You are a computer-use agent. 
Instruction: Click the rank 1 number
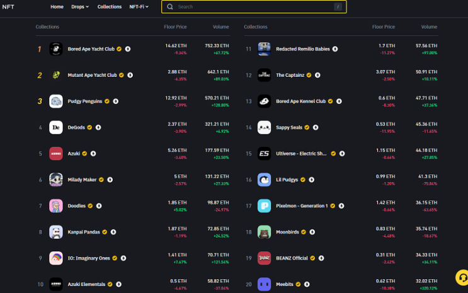(39, 49)
